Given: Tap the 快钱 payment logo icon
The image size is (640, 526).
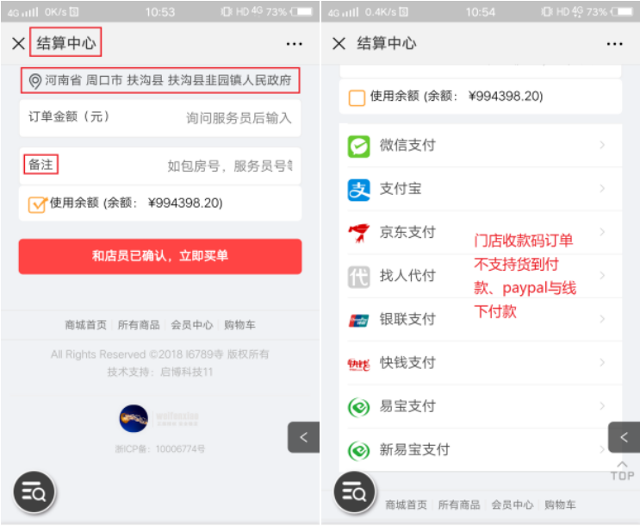Looking at the screenshot, I should click(358, 363).
